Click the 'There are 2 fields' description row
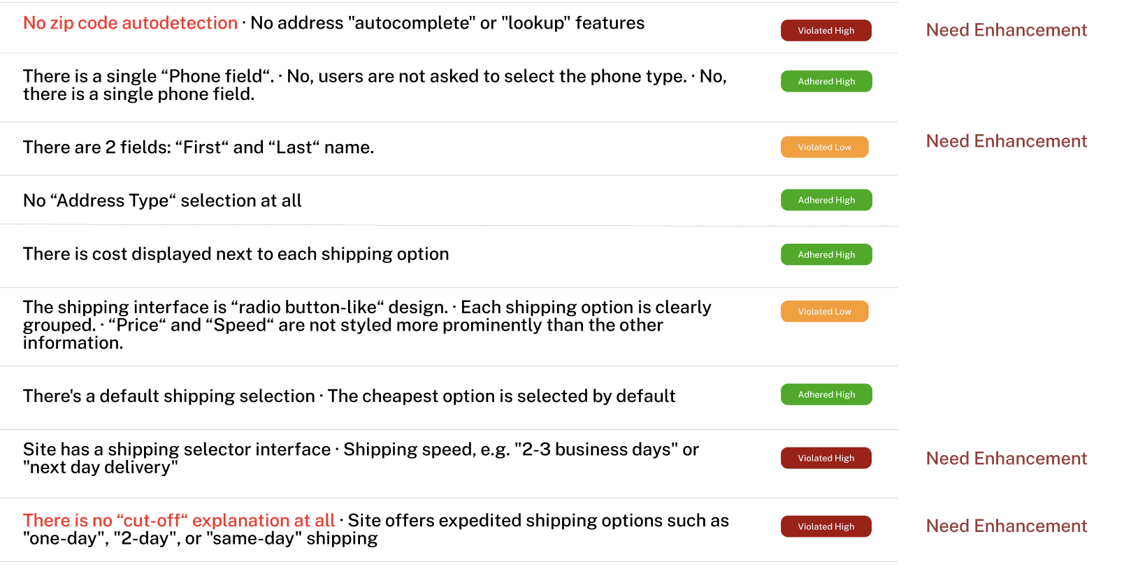1131x576 pixels. pos(199,147)
